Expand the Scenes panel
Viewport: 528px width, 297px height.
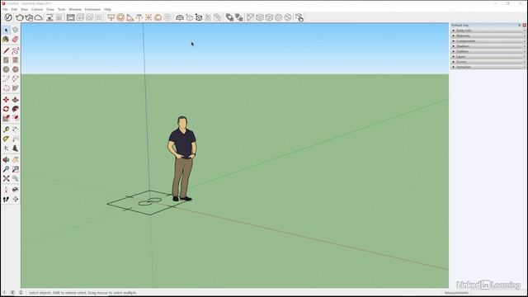[x=488, y=62]
